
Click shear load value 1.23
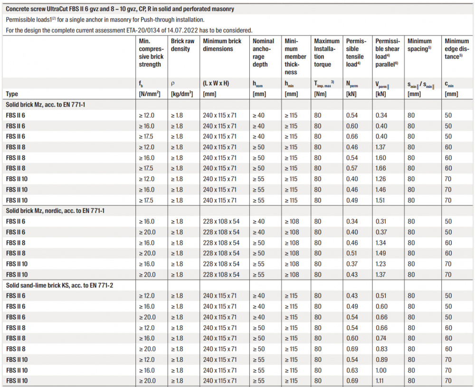(380, 264)
